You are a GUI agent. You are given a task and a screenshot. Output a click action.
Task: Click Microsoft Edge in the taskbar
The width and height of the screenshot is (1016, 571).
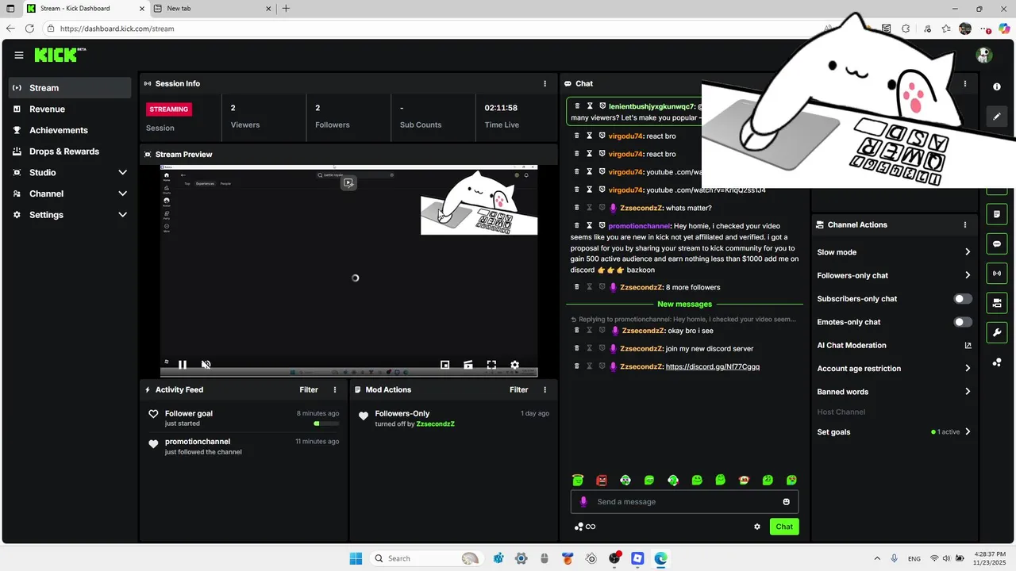[660, 558]
